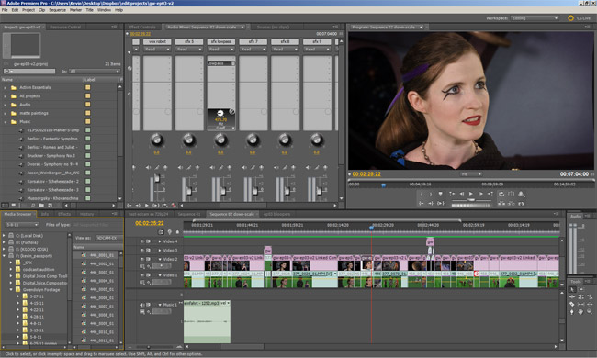Switch to the ep03 bloopers sequence tab
This screenshot has width=597, height=358.
pyautogui.click(x=276, y=214)
